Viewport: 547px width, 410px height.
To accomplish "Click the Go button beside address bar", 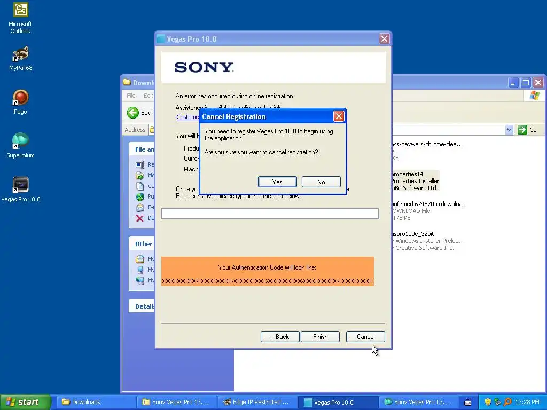I will point(527,130).
